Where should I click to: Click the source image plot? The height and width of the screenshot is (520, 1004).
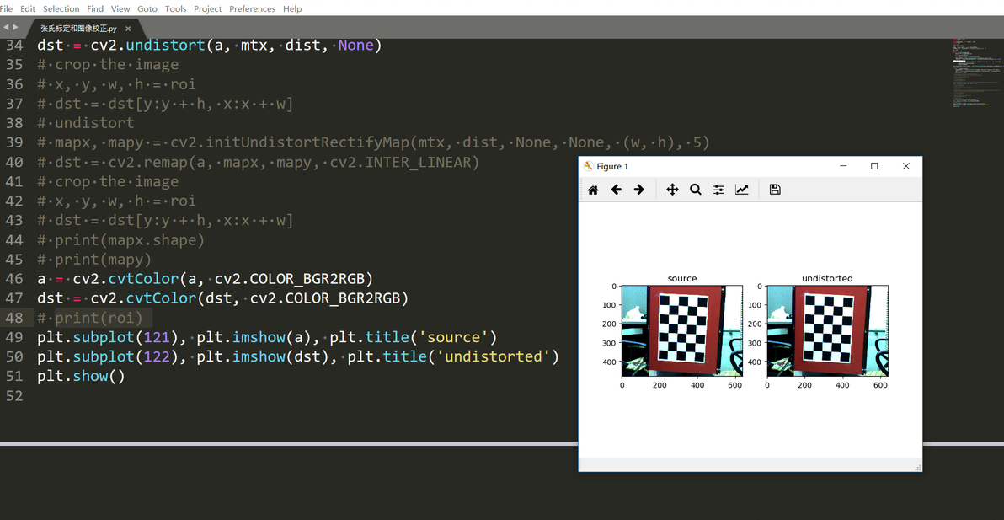coord(682,331)
